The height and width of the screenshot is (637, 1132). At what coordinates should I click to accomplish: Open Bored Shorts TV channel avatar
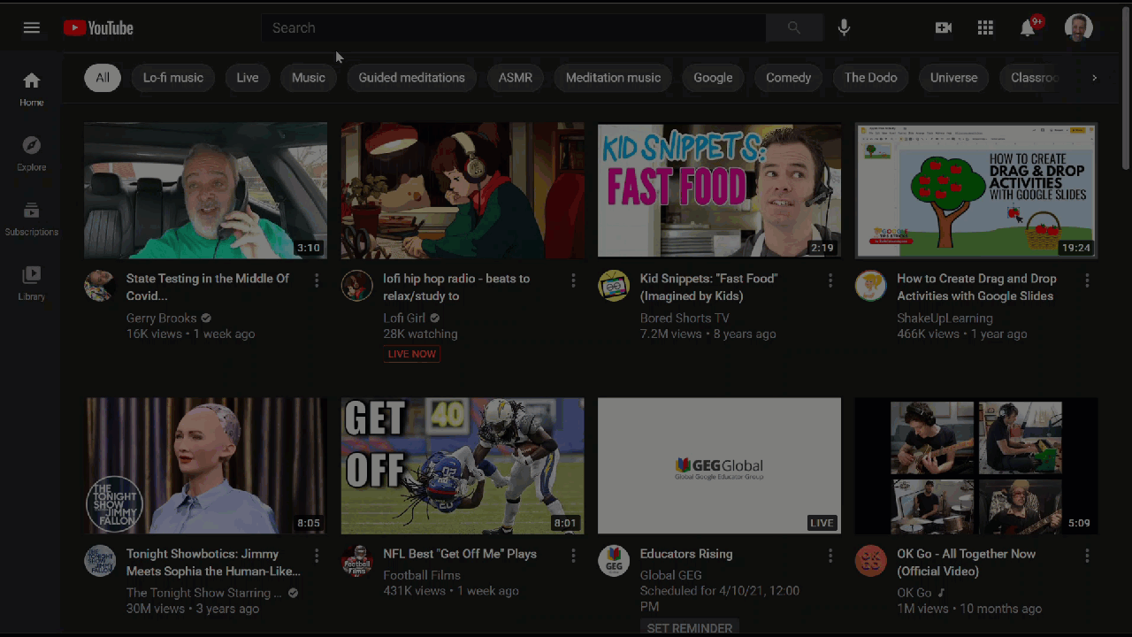(x=614, y=286)
